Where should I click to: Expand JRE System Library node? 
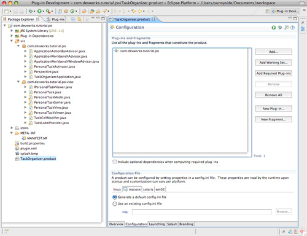click(12, 31)
